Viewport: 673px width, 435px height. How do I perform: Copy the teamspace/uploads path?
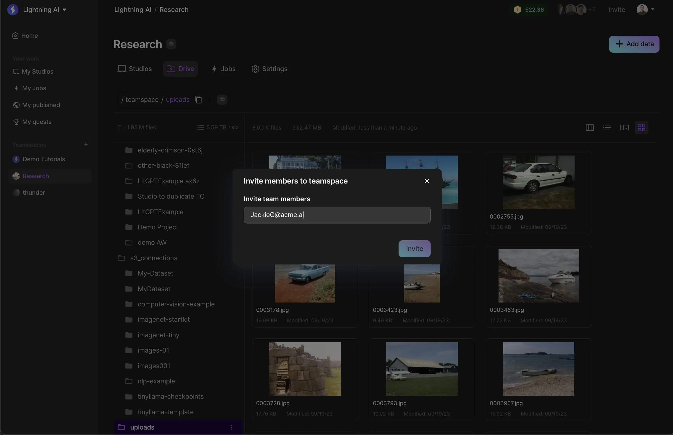pyautogui.click(x=198, y=100)
